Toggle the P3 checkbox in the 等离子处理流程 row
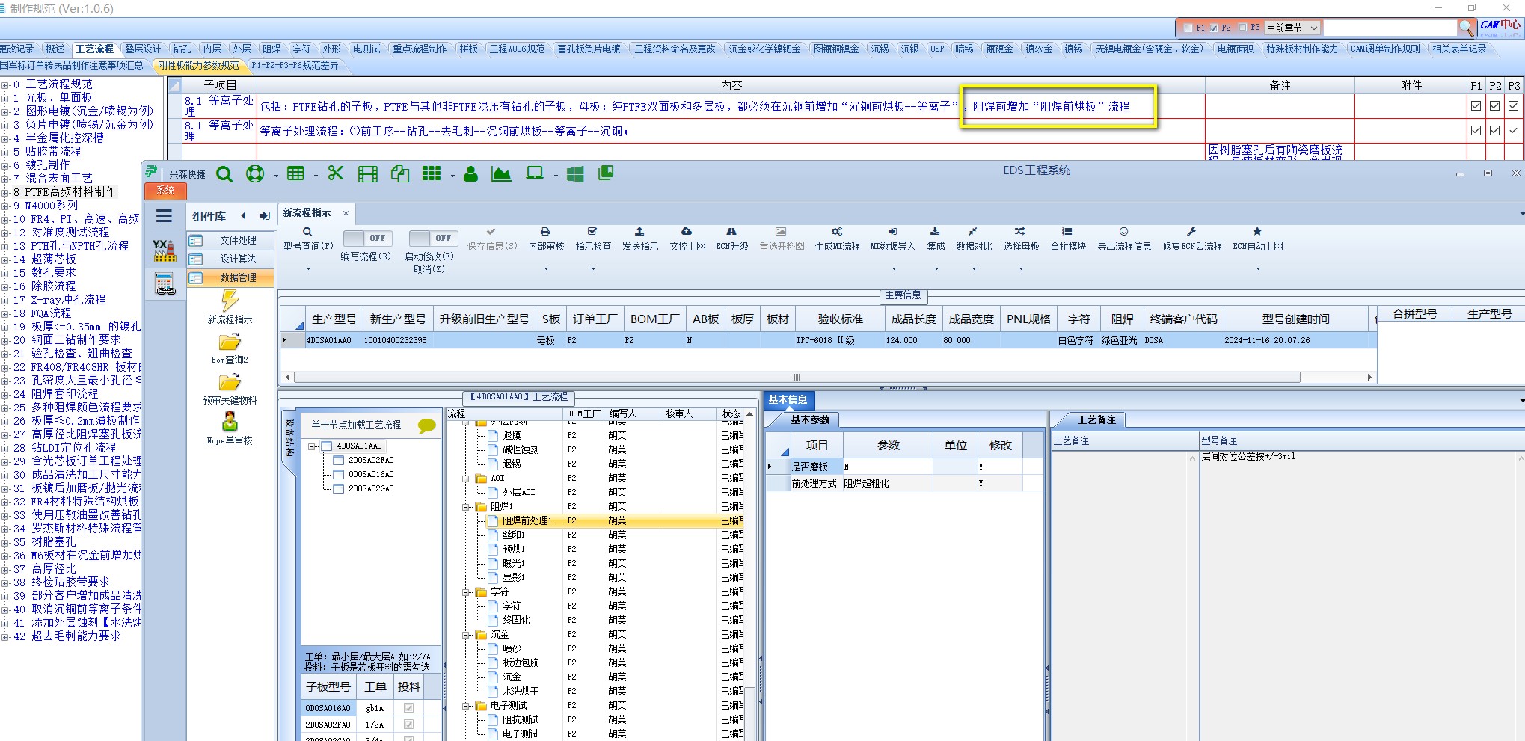The image size is (1525, 741). (1514, 130)
